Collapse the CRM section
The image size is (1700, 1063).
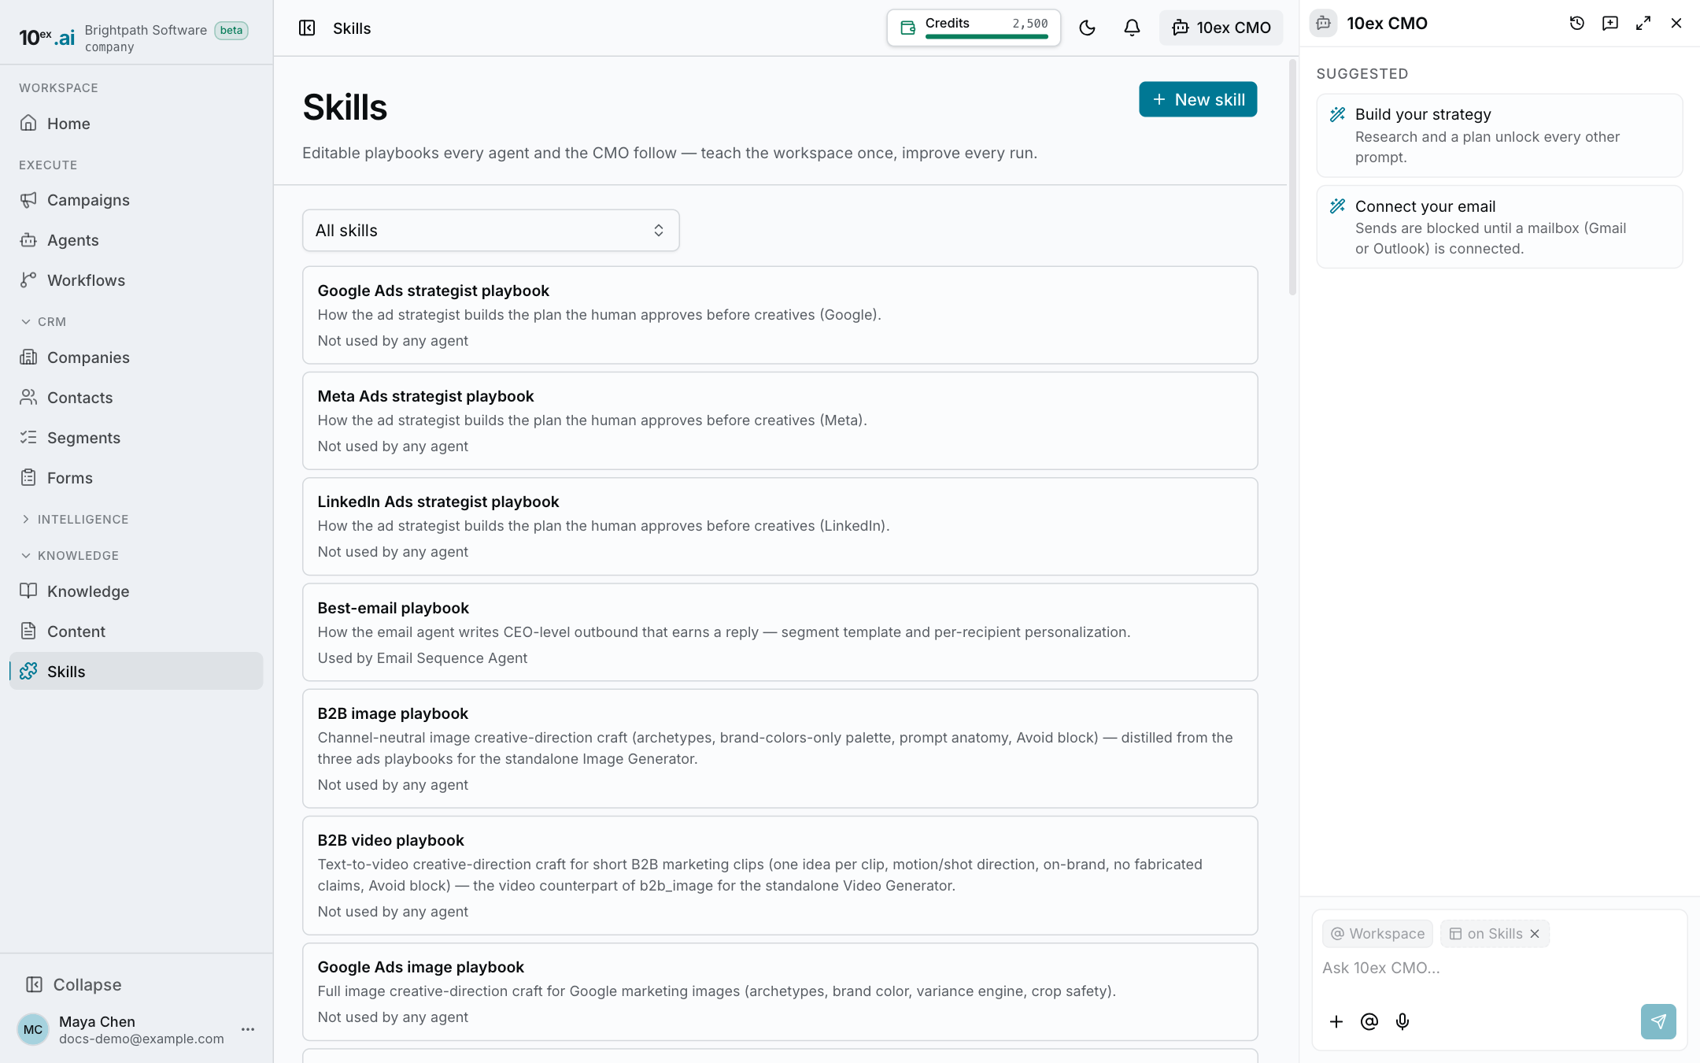42,322
